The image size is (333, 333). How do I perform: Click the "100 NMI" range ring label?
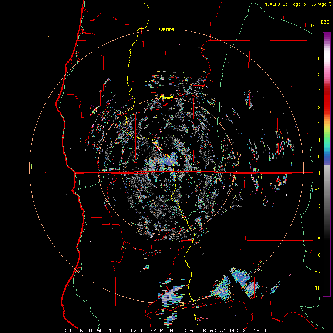coord(166,29)
